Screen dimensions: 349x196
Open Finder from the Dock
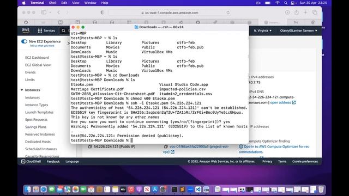pos(28,189)
